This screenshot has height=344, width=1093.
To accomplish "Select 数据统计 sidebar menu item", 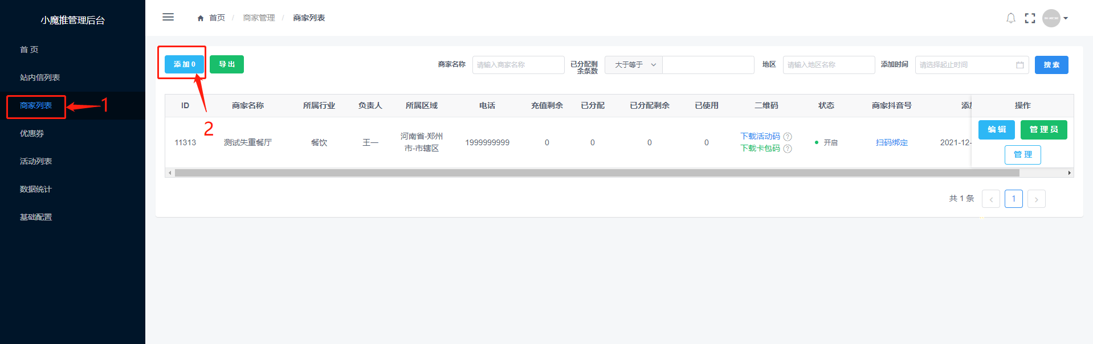I will (35, 189).
